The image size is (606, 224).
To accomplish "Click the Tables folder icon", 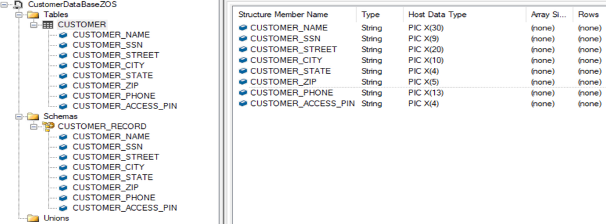I will (34, 15).
